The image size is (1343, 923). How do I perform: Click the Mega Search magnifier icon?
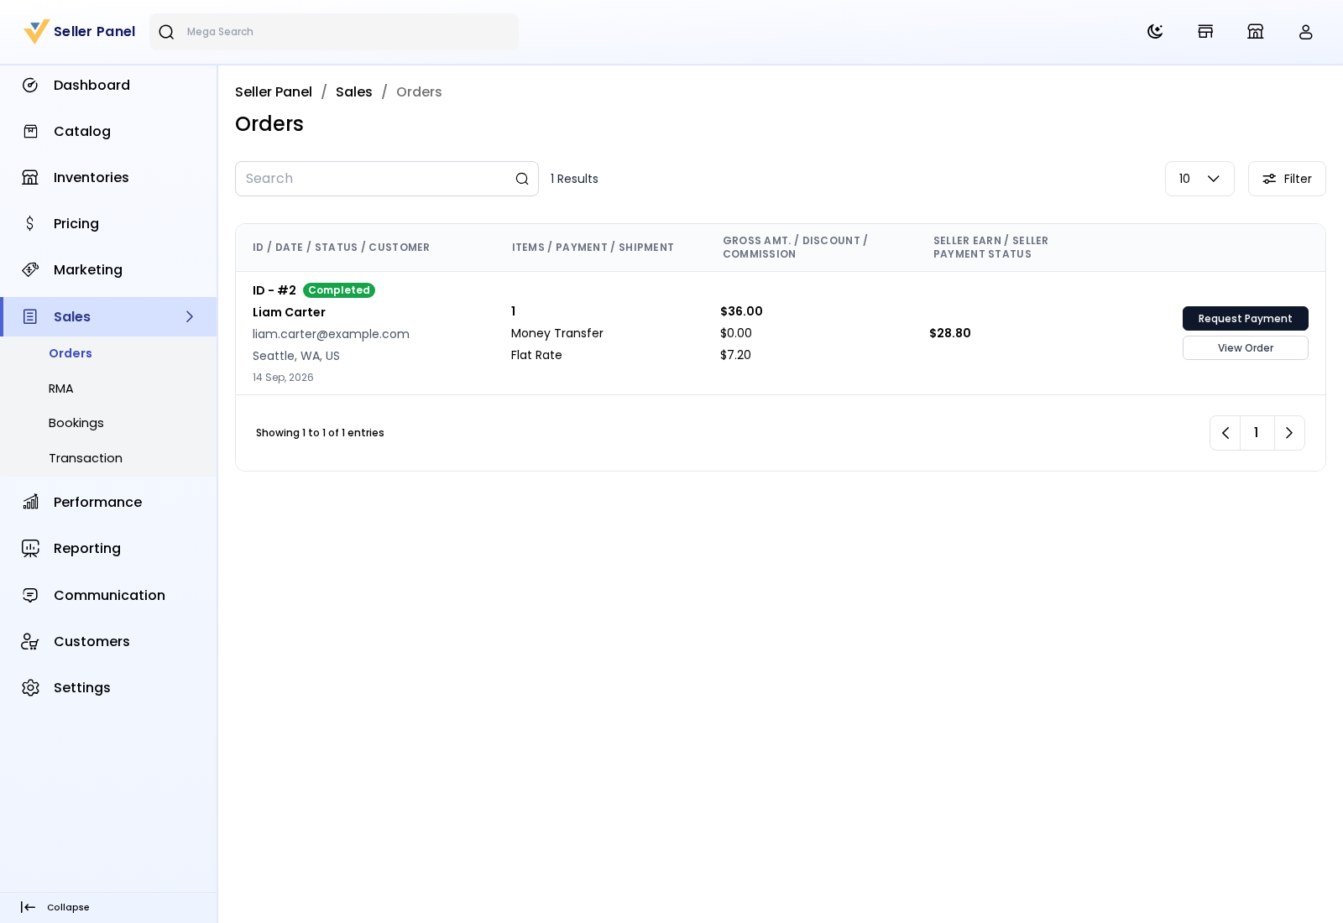[166, 32]
